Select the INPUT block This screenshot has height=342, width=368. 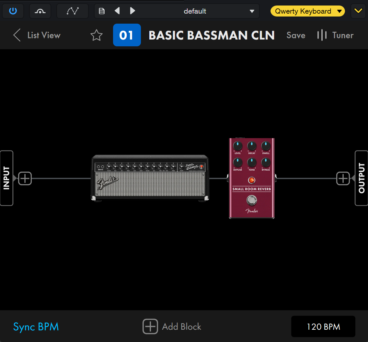click(x=6, y=178)
